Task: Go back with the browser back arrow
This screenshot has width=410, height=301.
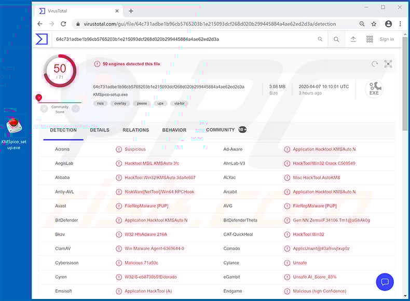Action: coord(40,24)
